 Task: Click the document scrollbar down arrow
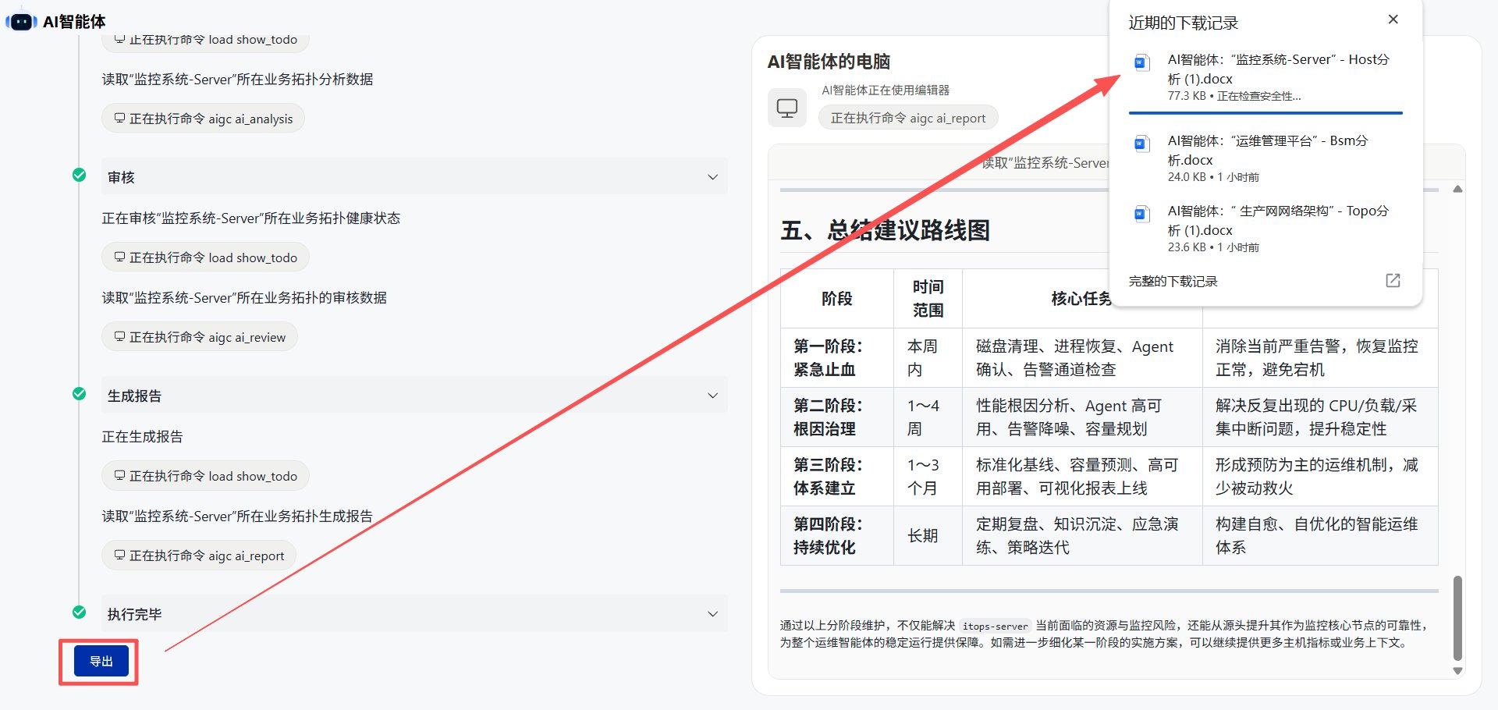coord(1457,671)
